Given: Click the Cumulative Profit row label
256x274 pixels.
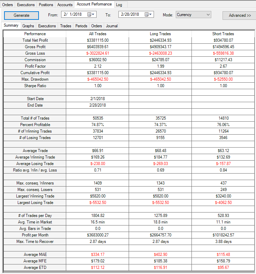Looking at the screenshot, I should 35,73.
